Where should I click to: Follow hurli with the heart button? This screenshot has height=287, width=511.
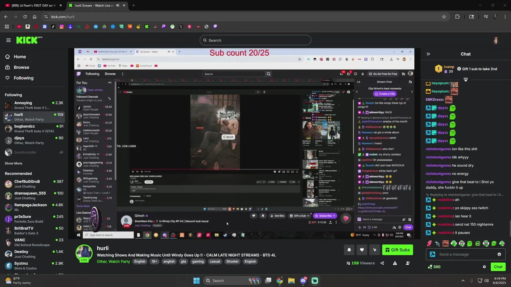pyautogui.click(x=362, y=250)
